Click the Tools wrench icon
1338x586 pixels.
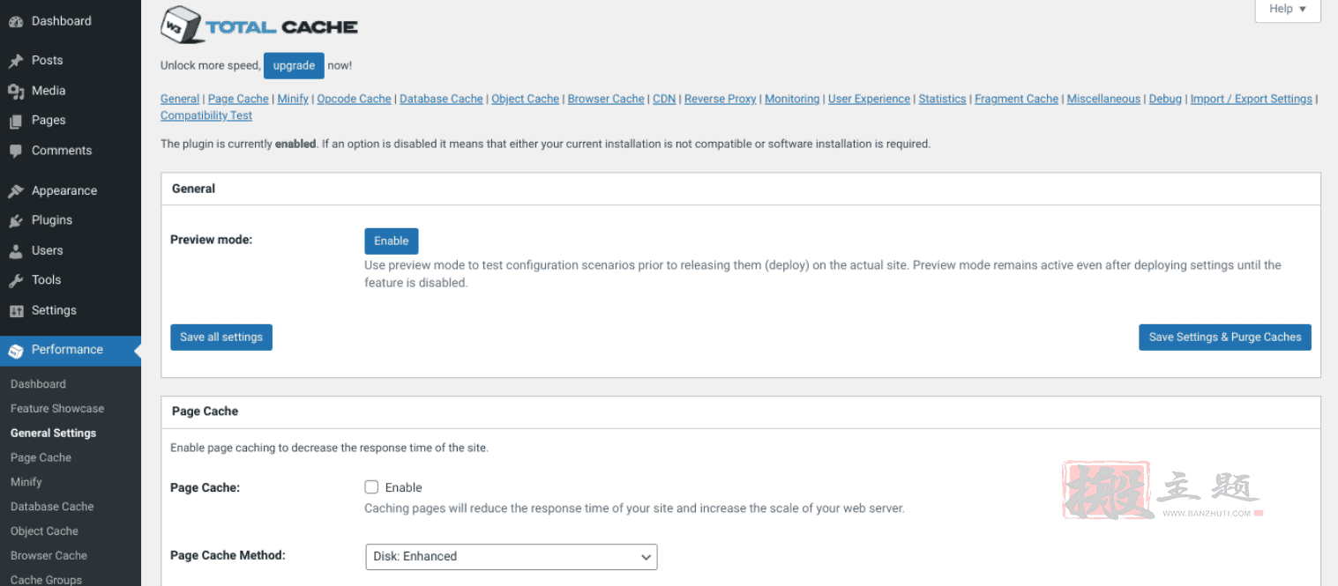point(16,280)
